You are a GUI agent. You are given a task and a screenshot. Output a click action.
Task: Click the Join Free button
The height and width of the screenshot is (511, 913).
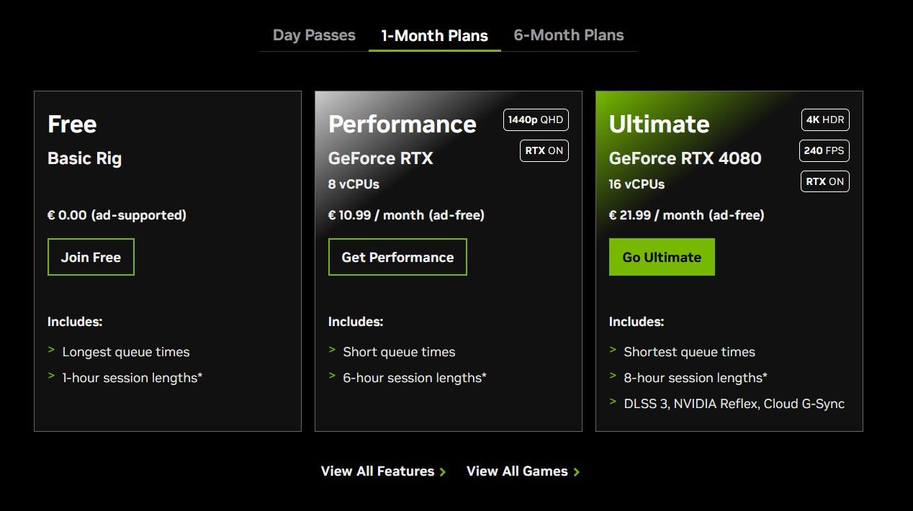click(91, 257)
